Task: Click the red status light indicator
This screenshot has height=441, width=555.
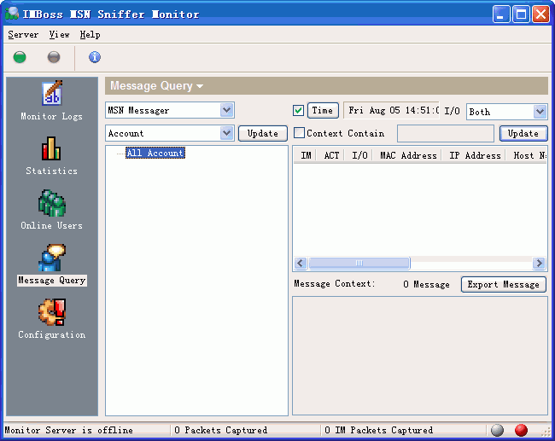Action: click(x=521, y=430)
